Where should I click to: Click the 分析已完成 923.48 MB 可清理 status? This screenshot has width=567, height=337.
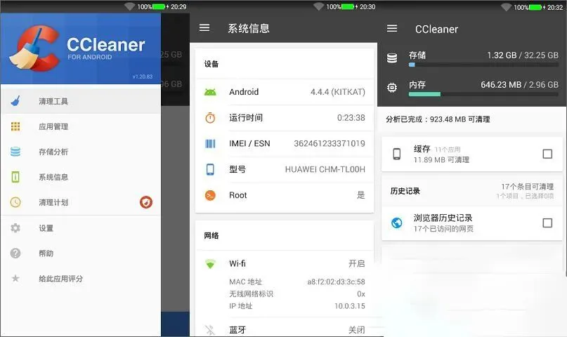pyautogui.click(x=438, y=119)
